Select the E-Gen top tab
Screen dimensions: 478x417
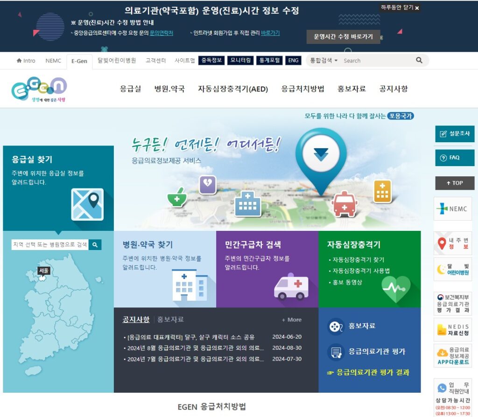(x=79, y=61)
